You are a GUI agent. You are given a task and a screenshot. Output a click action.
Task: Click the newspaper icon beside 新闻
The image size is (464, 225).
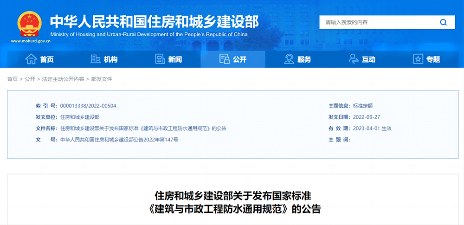(x=160, y=59)
